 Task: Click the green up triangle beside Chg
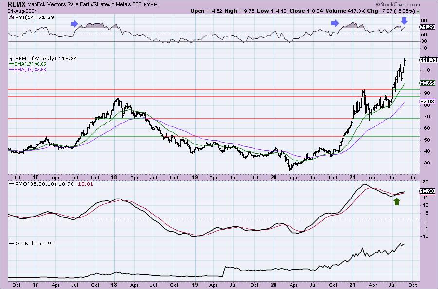click(x=418, y=11)
